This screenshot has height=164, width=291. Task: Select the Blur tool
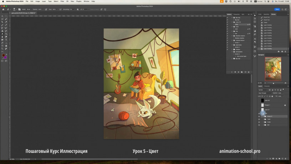tap(2, 37)
